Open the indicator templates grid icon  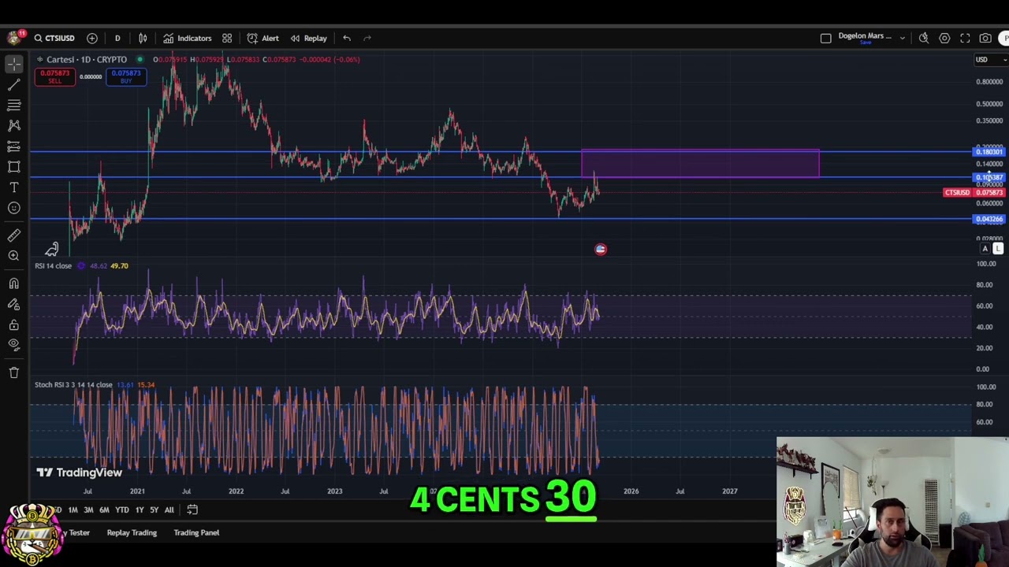pyautogui.click(x=227, y=38)
